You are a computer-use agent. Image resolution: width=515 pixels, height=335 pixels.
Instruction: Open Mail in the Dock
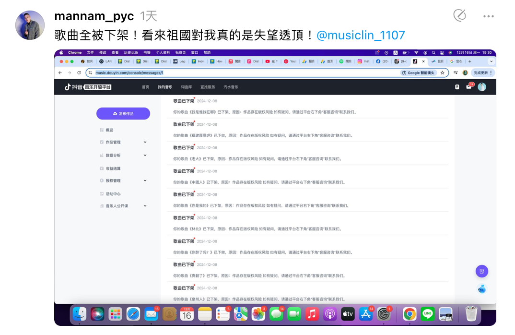151,314
